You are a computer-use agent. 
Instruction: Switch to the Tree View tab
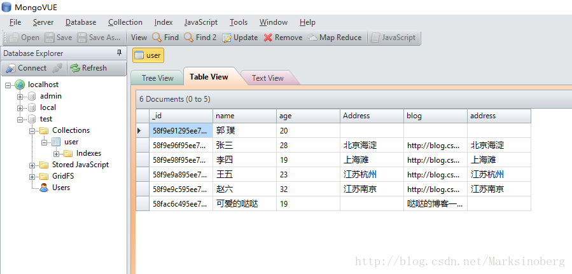(158, 78)
